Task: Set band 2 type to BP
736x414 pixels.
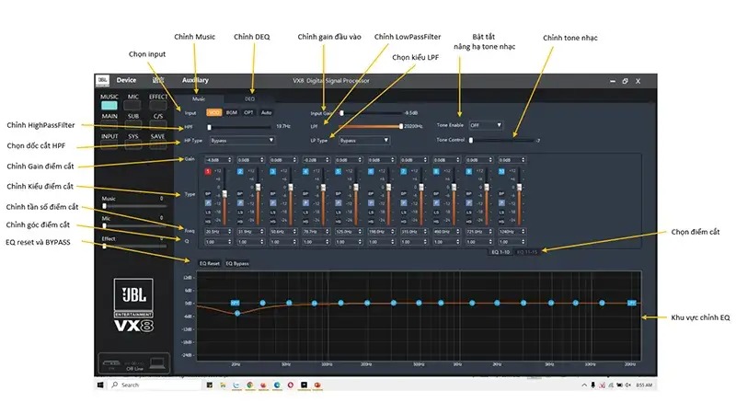Action: click(240, 193)
